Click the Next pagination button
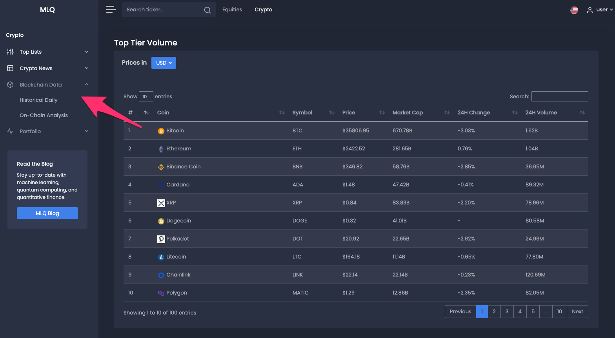Viewport: 615px width, 338px height. pos(577,311)
